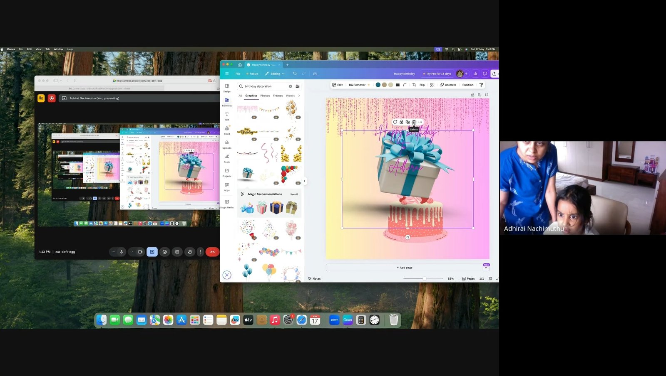Mute the microphone in Google Meet
Screen dimensions: 666x376
pos(122,252)
